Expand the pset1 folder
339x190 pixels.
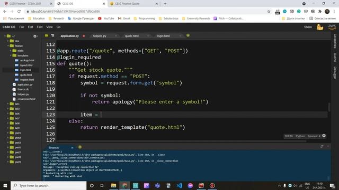[x=8, y=133]
